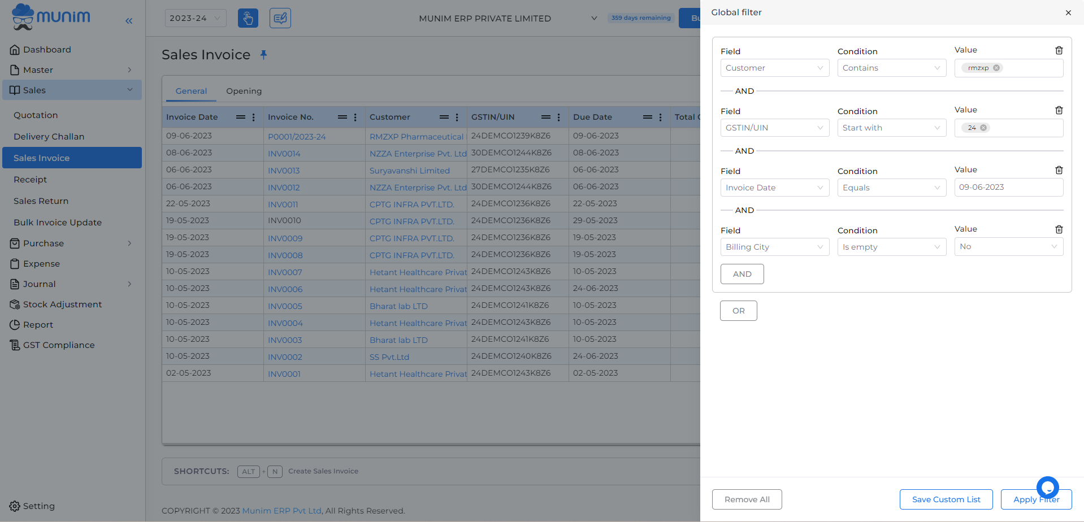Viewport: 1084px width, 522px height.
Task: Click the Customer value input field
Action: tap(1009, 68)
